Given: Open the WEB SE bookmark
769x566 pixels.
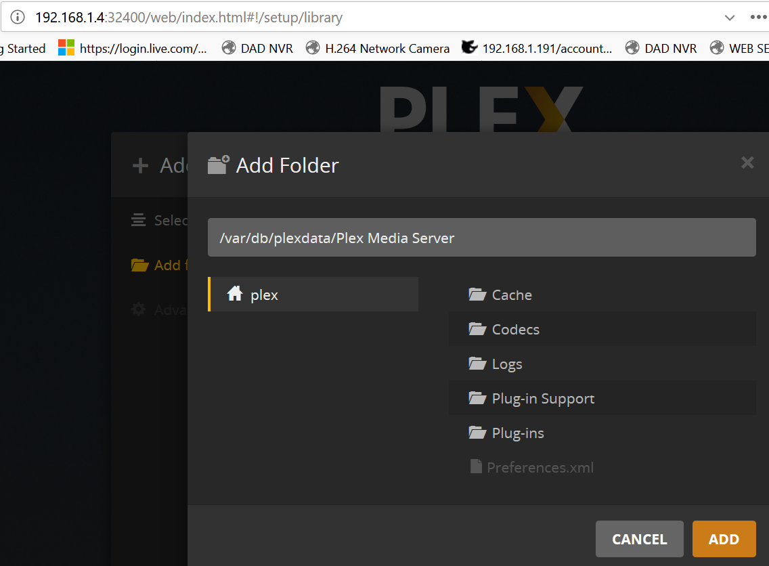Looking at the screenshot, I should (740, 48).
